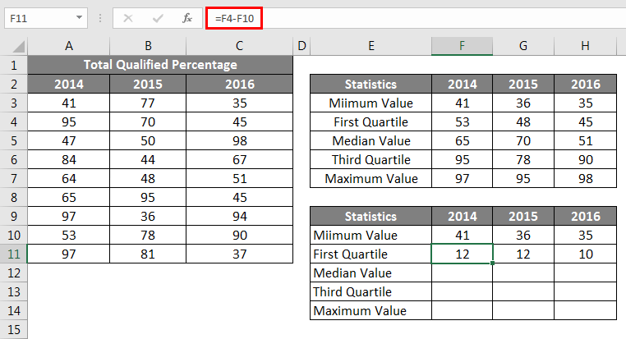Screen dimensions: 626x339
Task: Select cell G4 containing 48
Action: [523, 122]
